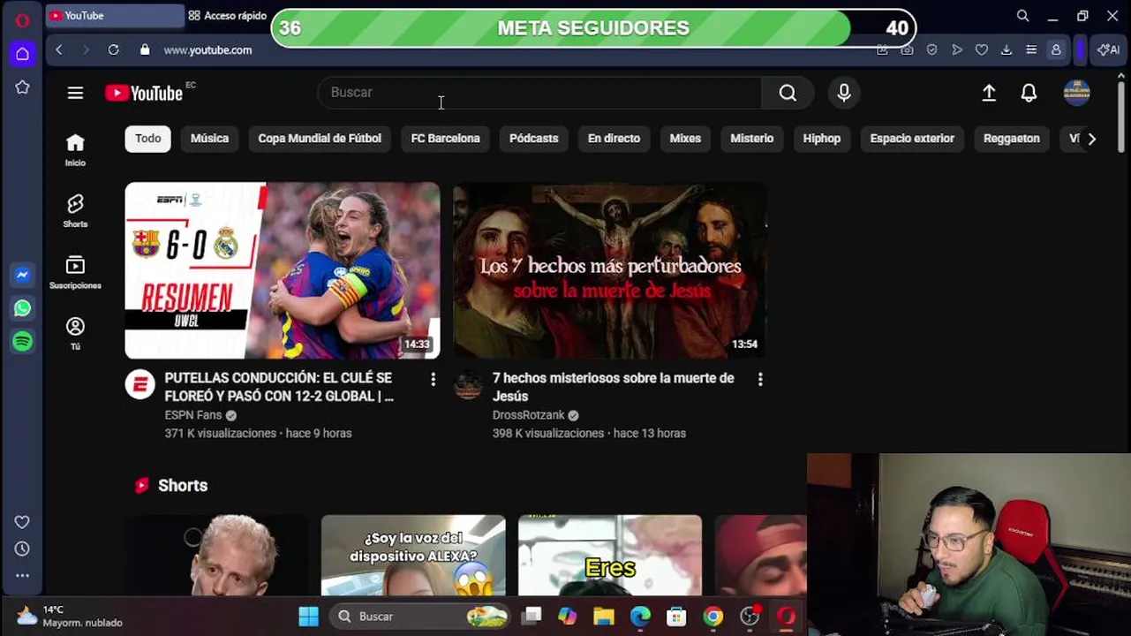Screen dimensions: 1131x636
Task: Open the site security lock icon
Action: tap(145, 50)
